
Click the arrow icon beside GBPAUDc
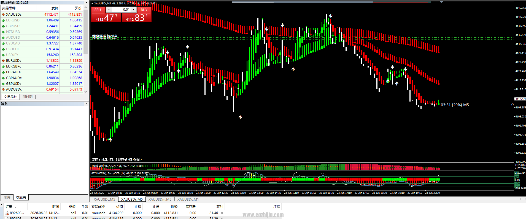coord(3,78)
